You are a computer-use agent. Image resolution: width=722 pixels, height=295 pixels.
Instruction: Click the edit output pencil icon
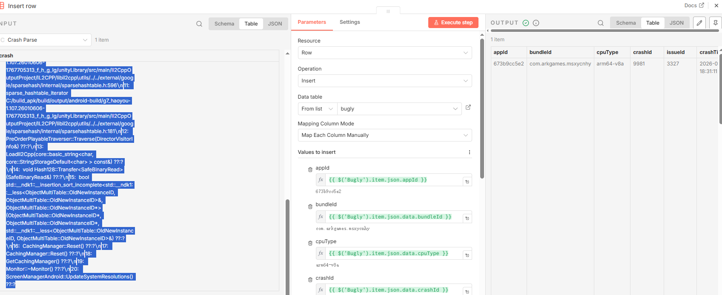click(x=699, y=23)
